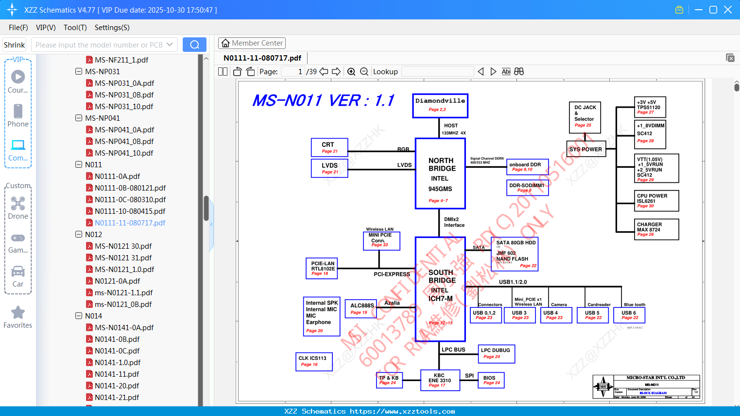This screenshot has height=416, width=740.
Task: Go to next page arrow
Action: tap(336, 72)
